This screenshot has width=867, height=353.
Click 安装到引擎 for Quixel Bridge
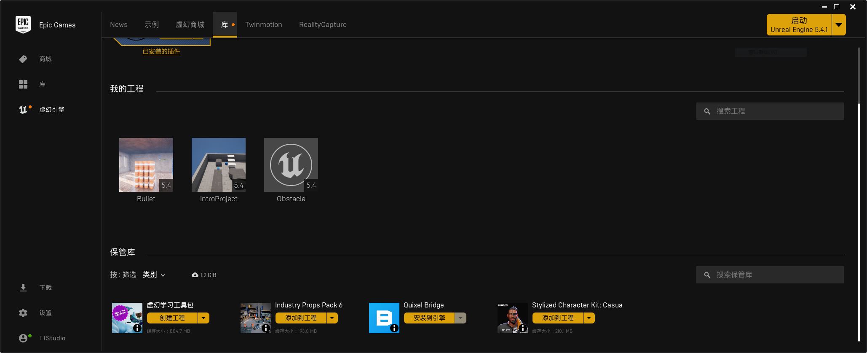[429, 318]
